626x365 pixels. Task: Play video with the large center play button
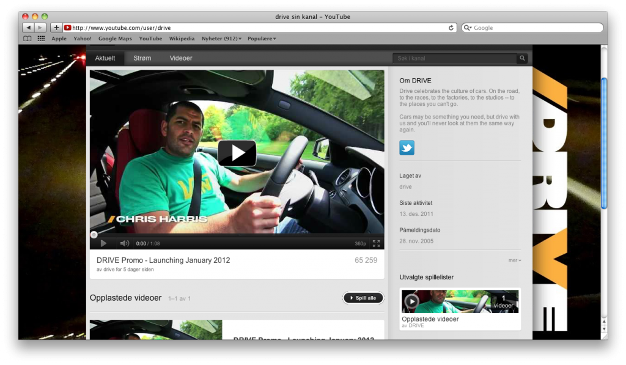click(x=237, y=153)
